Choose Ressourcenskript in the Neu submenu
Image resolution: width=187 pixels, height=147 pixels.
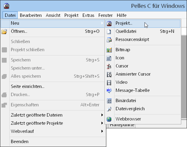(132, 39)
